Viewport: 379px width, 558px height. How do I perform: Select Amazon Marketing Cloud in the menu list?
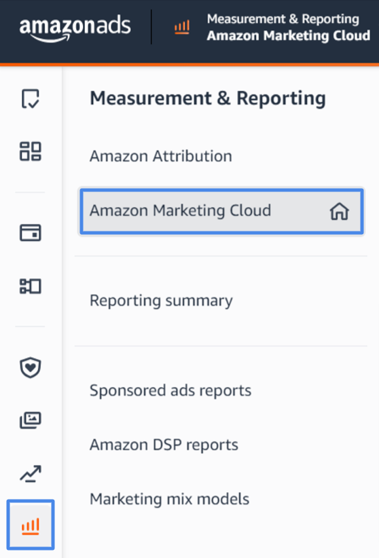(x=221, y=211)
